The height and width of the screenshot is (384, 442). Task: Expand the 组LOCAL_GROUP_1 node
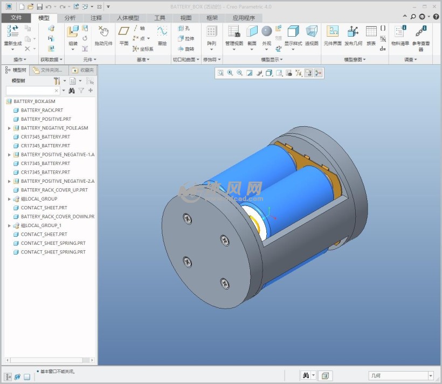coord(9,225)
